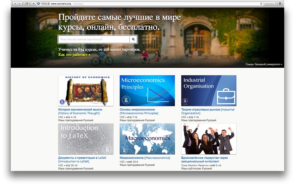Open the Microeconomics Principles course thumbnail
The image size is (295, 186).
click(x=147, y=91)
